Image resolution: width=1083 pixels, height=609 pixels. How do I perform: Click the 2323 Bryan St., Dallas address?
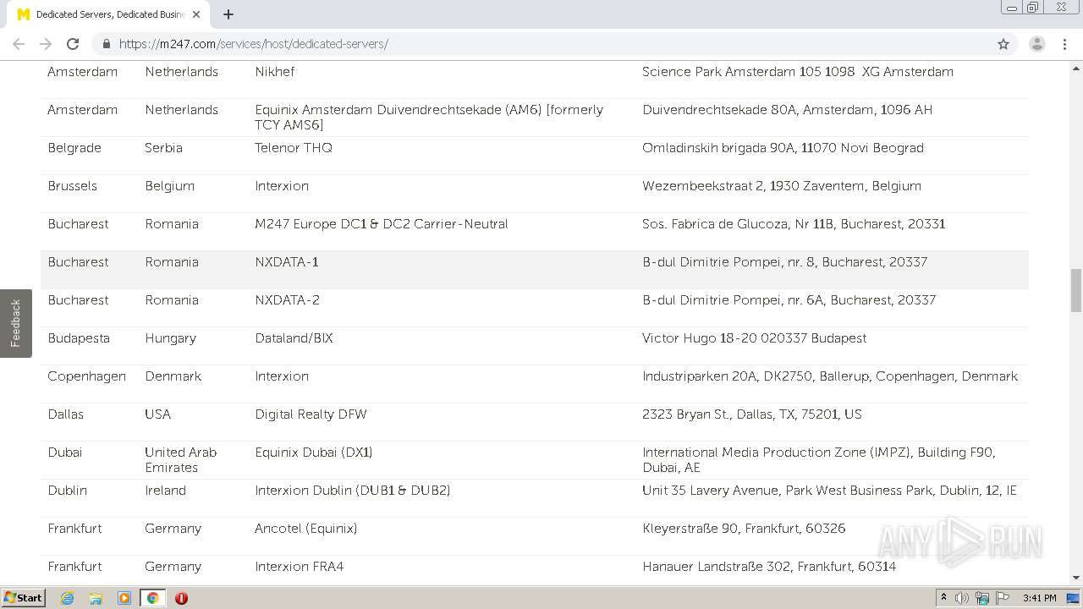coord(752,414)
